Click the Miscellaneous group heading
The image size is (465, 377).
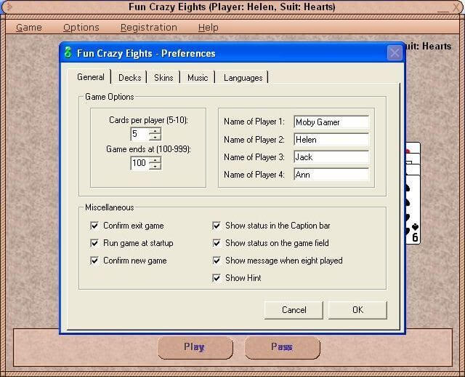110,207
